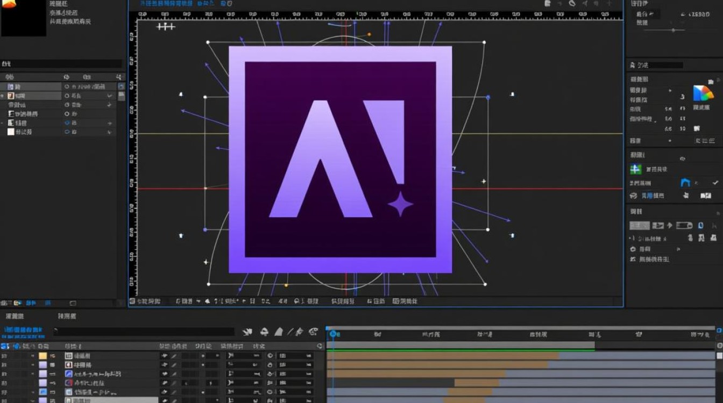
Task: Click the first layer's type icon in timeline
Action: click(x=68, y=356)
